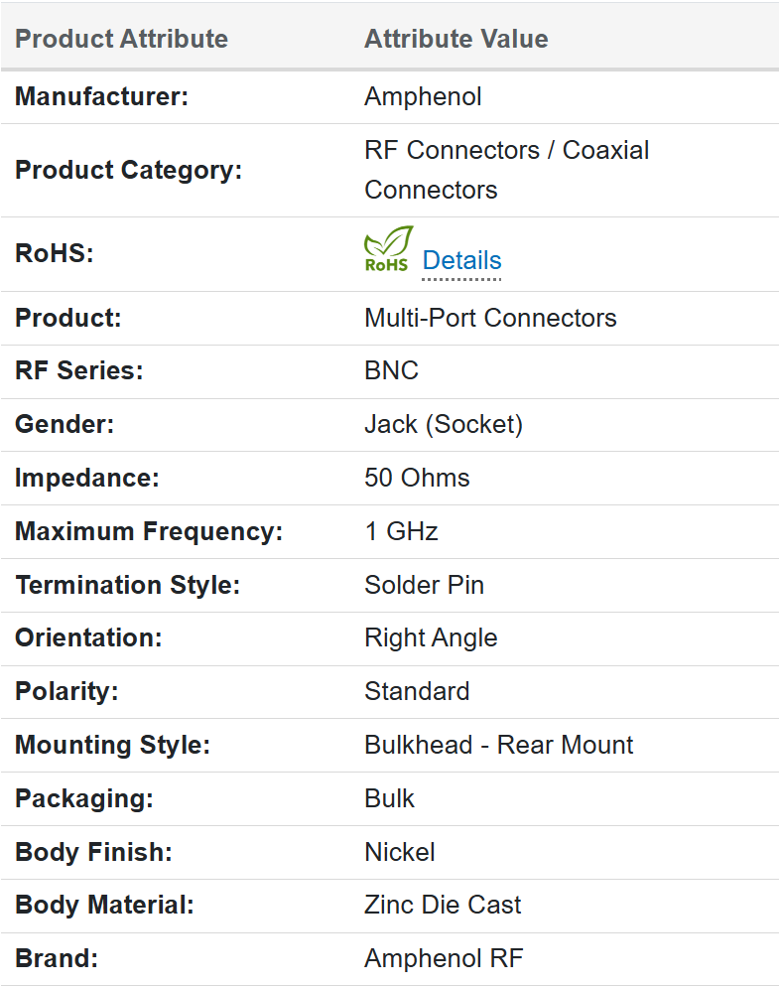The width and height of the screenshot is (779, 988).
Task: Click the Attribute Value column header
Action: [x=455, y=40]
